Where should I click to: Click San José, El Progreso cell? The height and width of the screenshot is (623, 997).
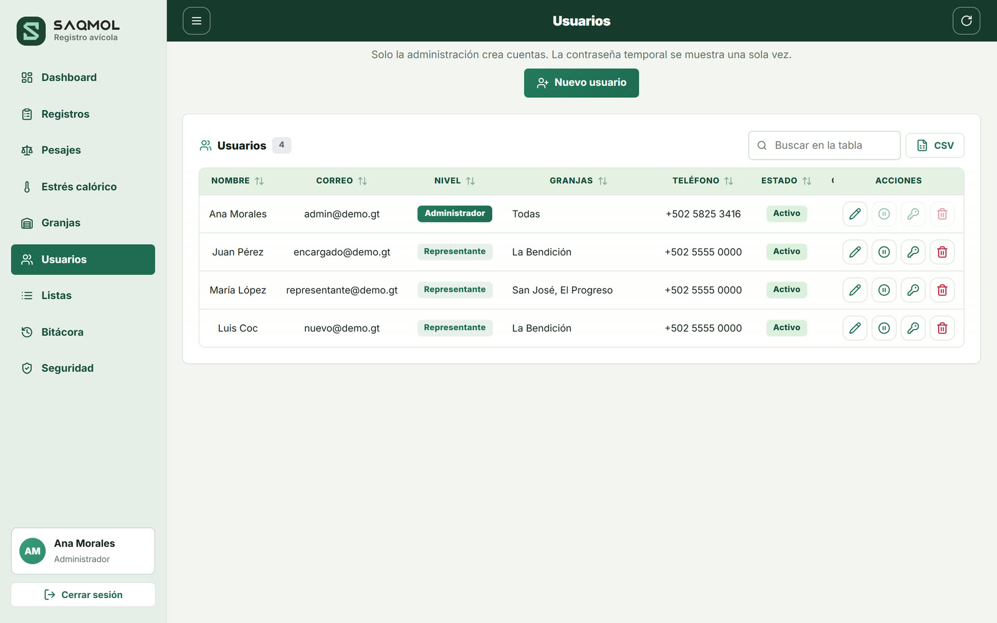click(x=562, y=290)
